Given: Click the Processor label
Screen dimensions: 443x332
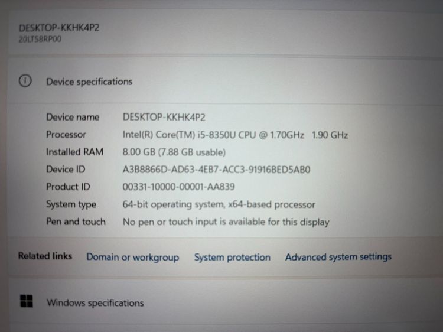Looking at the screenshot, I should click(x=66, y=135).
